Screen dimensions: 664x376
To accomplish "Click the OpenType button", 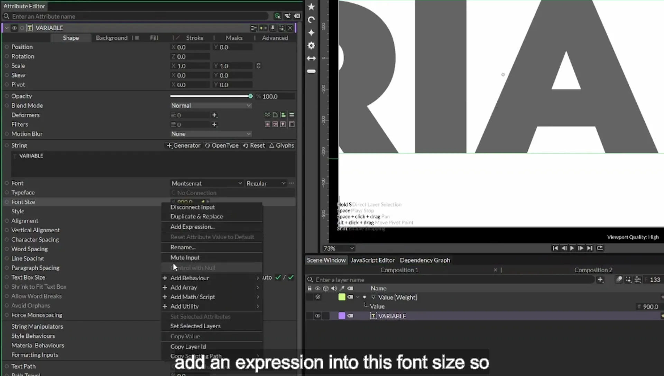I will [x=222, y=145].
